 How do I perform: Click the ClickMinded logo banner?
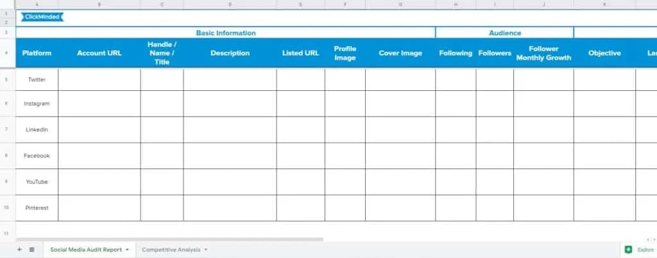click(x=42, y=17)
